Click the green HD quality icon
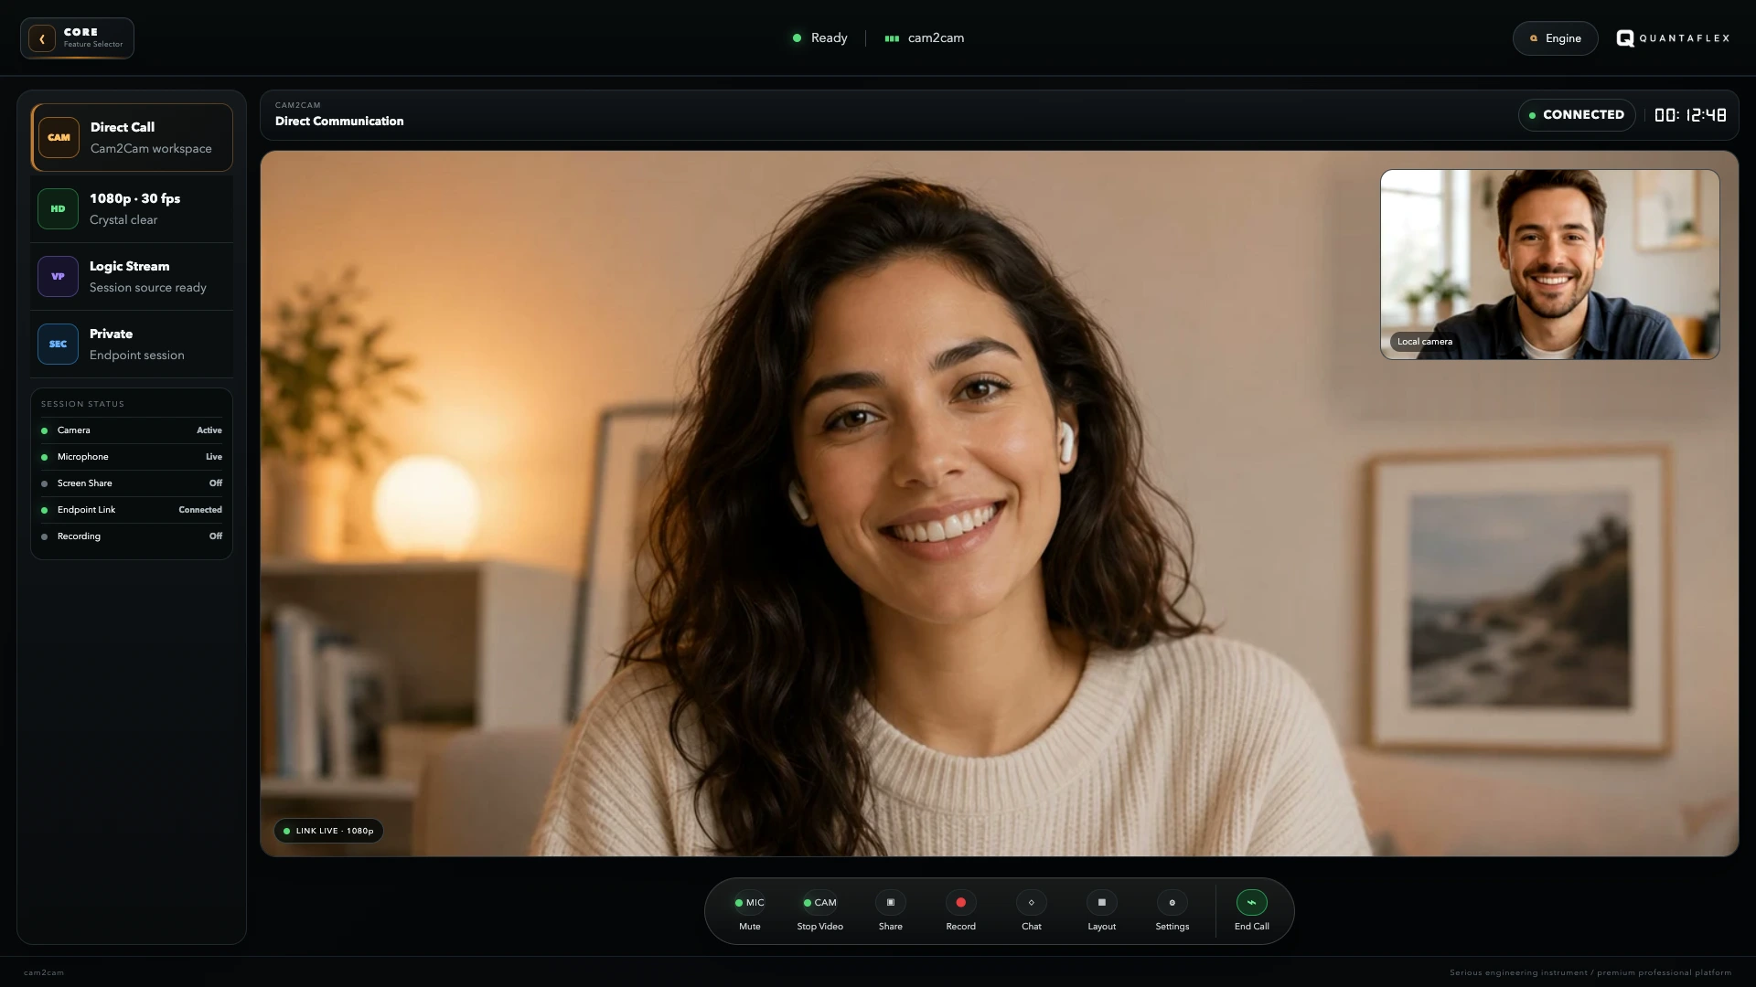 (x=58, y=208)
